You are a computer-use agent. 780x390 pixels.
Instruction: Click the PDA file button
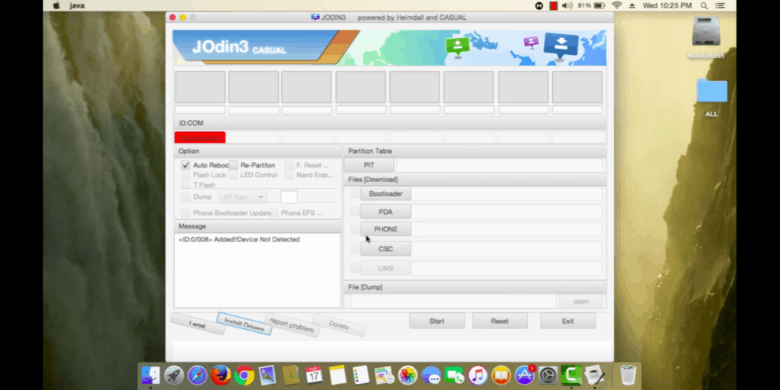(x=385, y=212)
